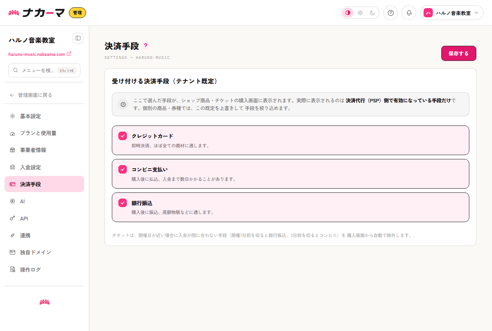Click the Ctrl+K shortcut badge
Viewport: 492px width, 331px height.
67,70
